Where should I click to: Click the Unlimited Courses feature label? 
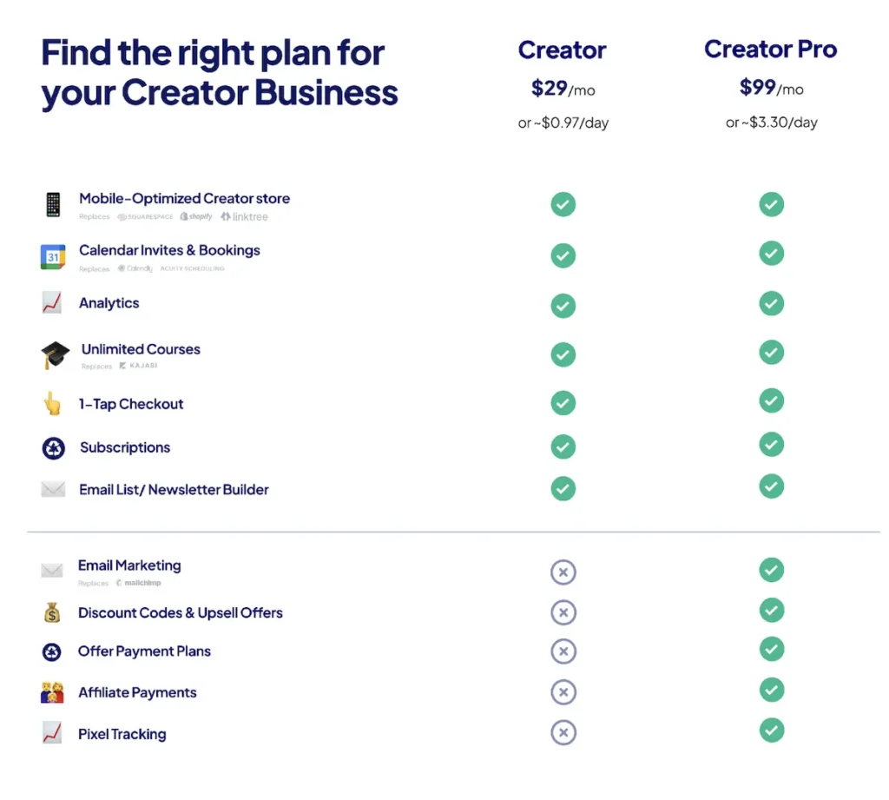click(x=141, y=349)
